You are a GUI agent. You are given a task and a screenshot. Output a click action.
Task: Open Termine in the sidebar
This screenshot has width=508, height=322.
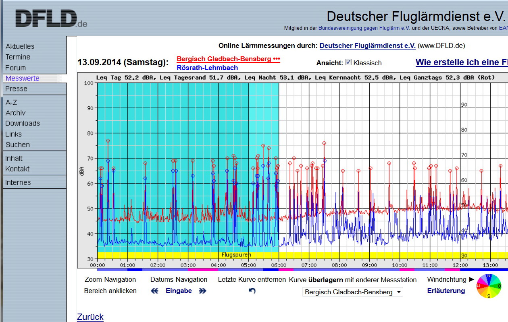coord(18,57)
